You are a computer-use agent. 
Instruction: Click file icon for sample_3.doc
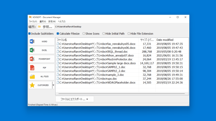58,75
